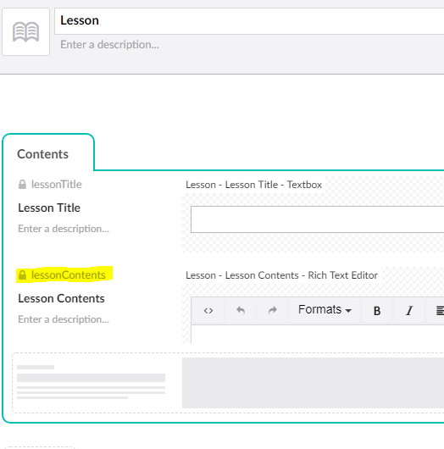Click the redo arrow in editor toolbar
Viewport: 444px width, 449px height.
pos(273,311)
